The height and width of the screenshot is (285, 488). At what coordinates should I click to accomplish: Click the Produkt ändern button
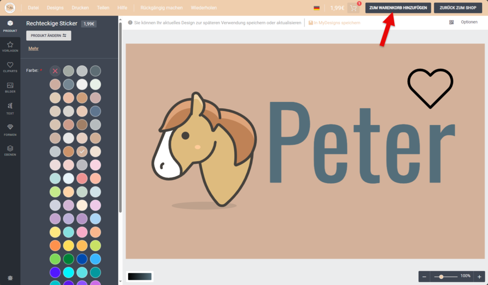[49, 36]
